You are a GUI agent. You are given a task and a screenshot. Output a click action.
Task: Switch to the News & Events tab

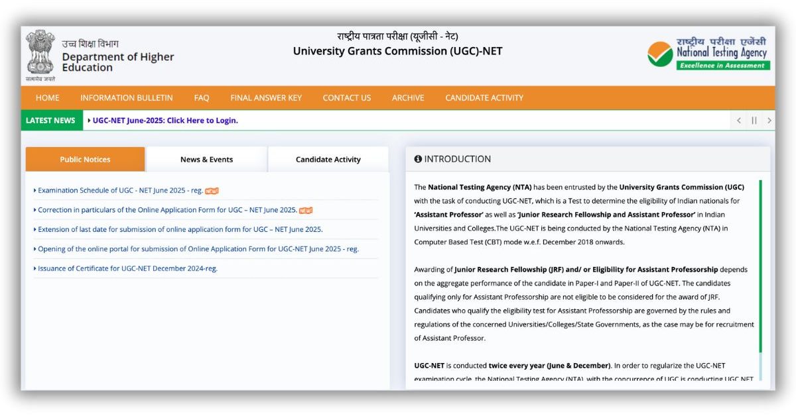coord(207,159)
